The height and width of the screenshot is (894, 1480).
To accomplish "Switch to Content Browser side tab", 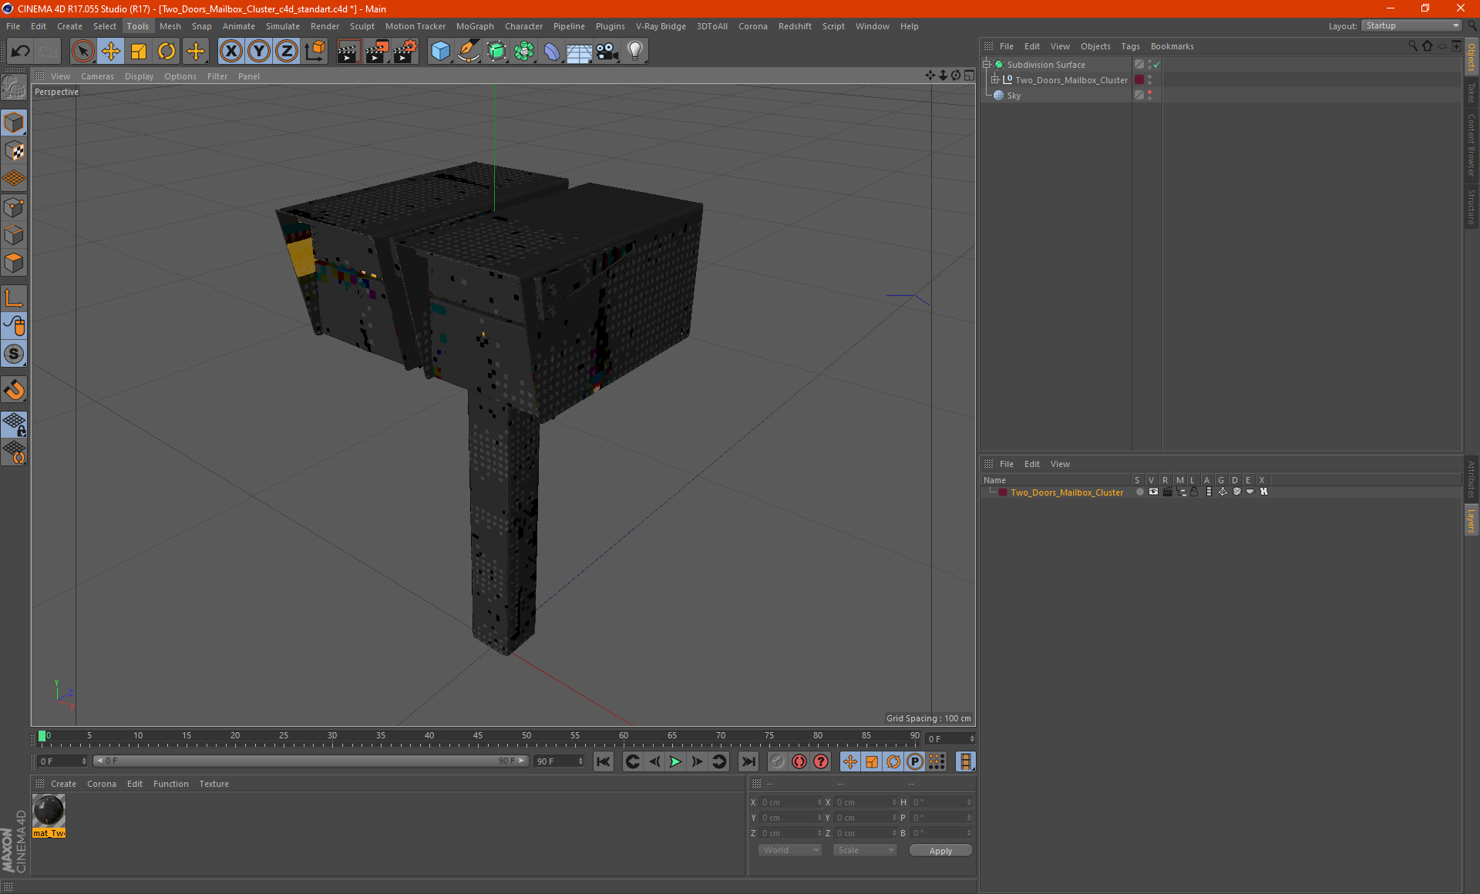I will click(x=1472, y=145).
